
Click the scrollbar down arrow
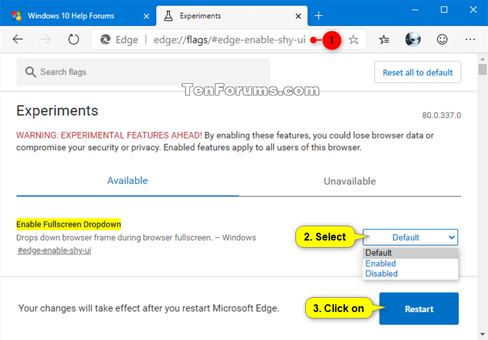click(x=482, y=334)
